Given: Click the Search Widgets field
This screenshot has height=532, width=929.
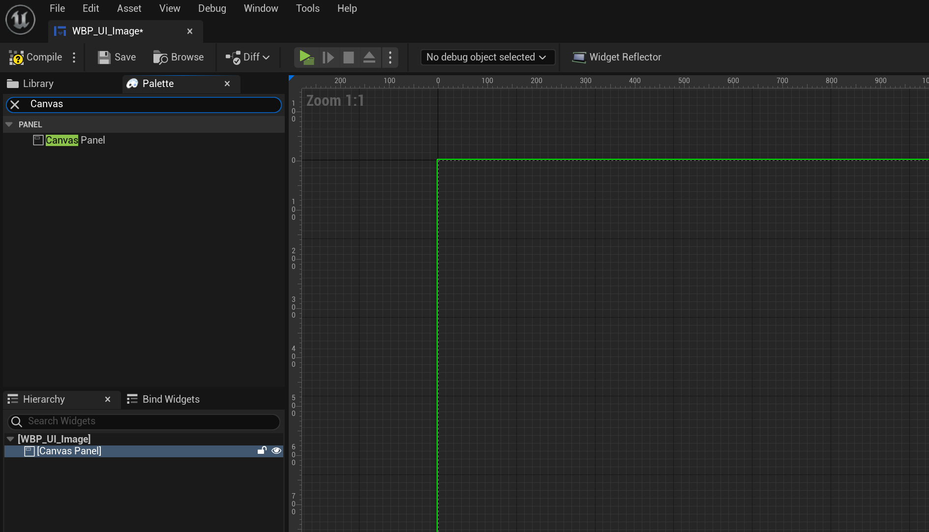Looking at the screenshot, I should 144,421.
